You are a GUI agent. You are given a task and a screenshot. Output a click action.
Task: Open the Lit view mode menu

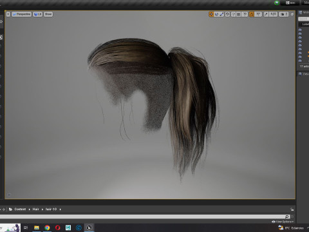[38, 14]
